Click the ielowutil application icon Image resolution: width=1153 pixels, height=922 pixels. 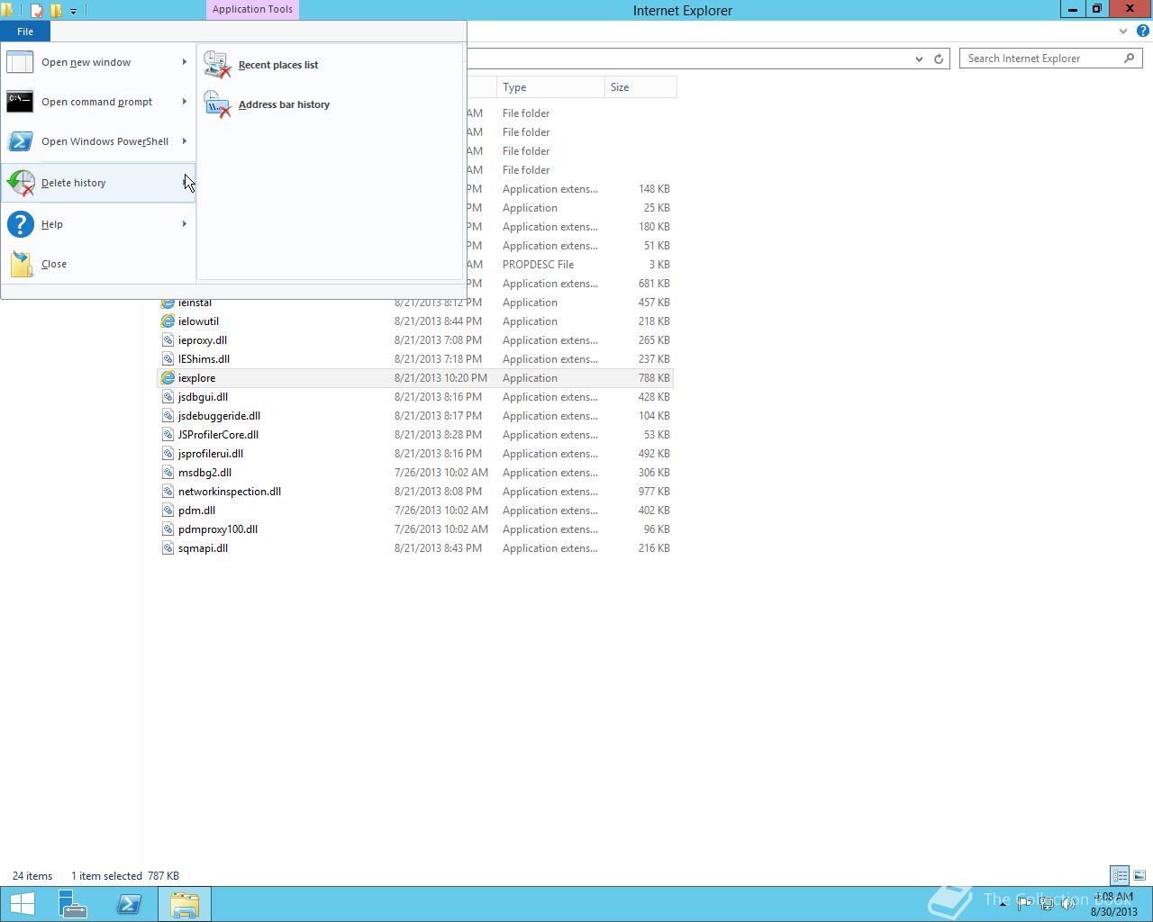(168, 321)
